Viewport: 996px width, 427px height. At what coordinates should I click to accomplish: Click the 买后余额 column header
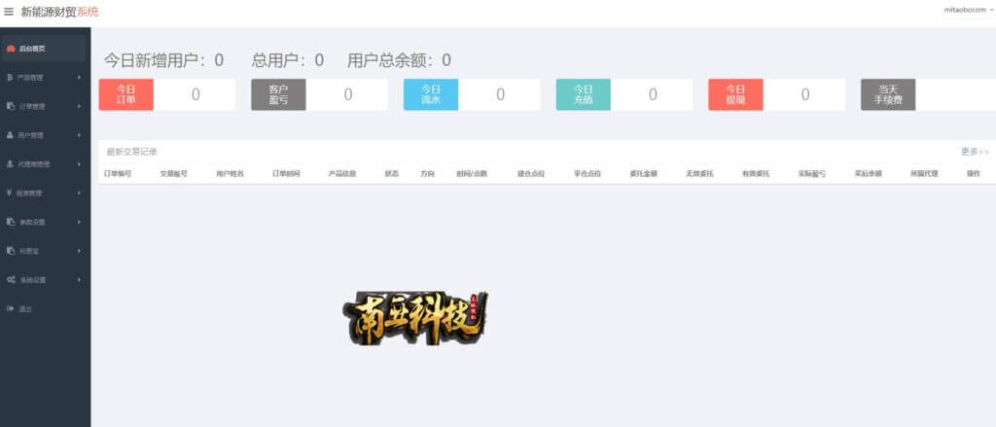point(869,173)
